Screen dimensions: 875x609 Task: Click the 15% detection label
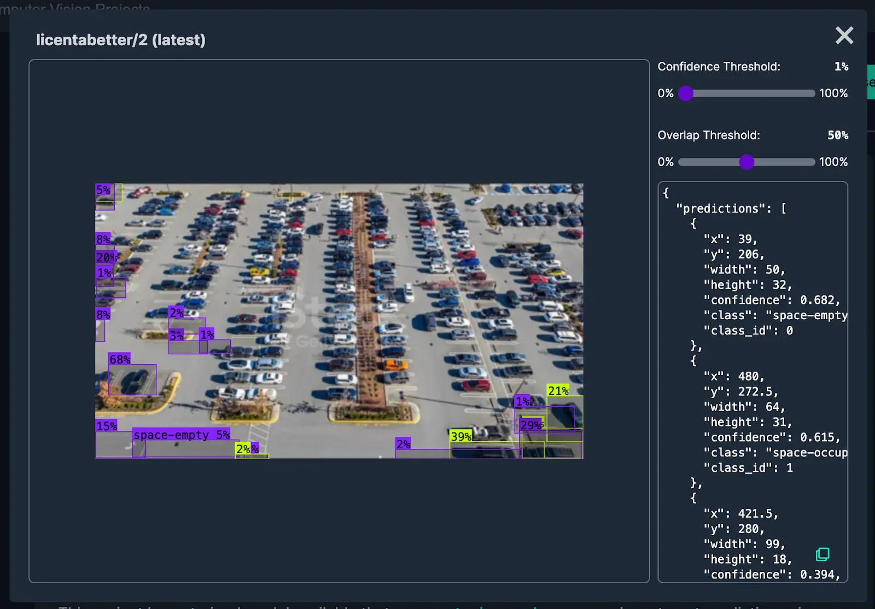[x=106, y=424]
